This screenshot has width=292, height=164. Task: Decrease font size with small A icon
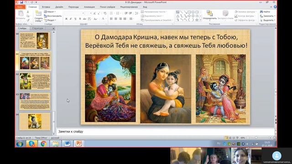(x=99, y=13)
